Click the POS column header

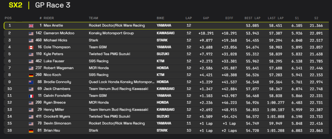8,18
